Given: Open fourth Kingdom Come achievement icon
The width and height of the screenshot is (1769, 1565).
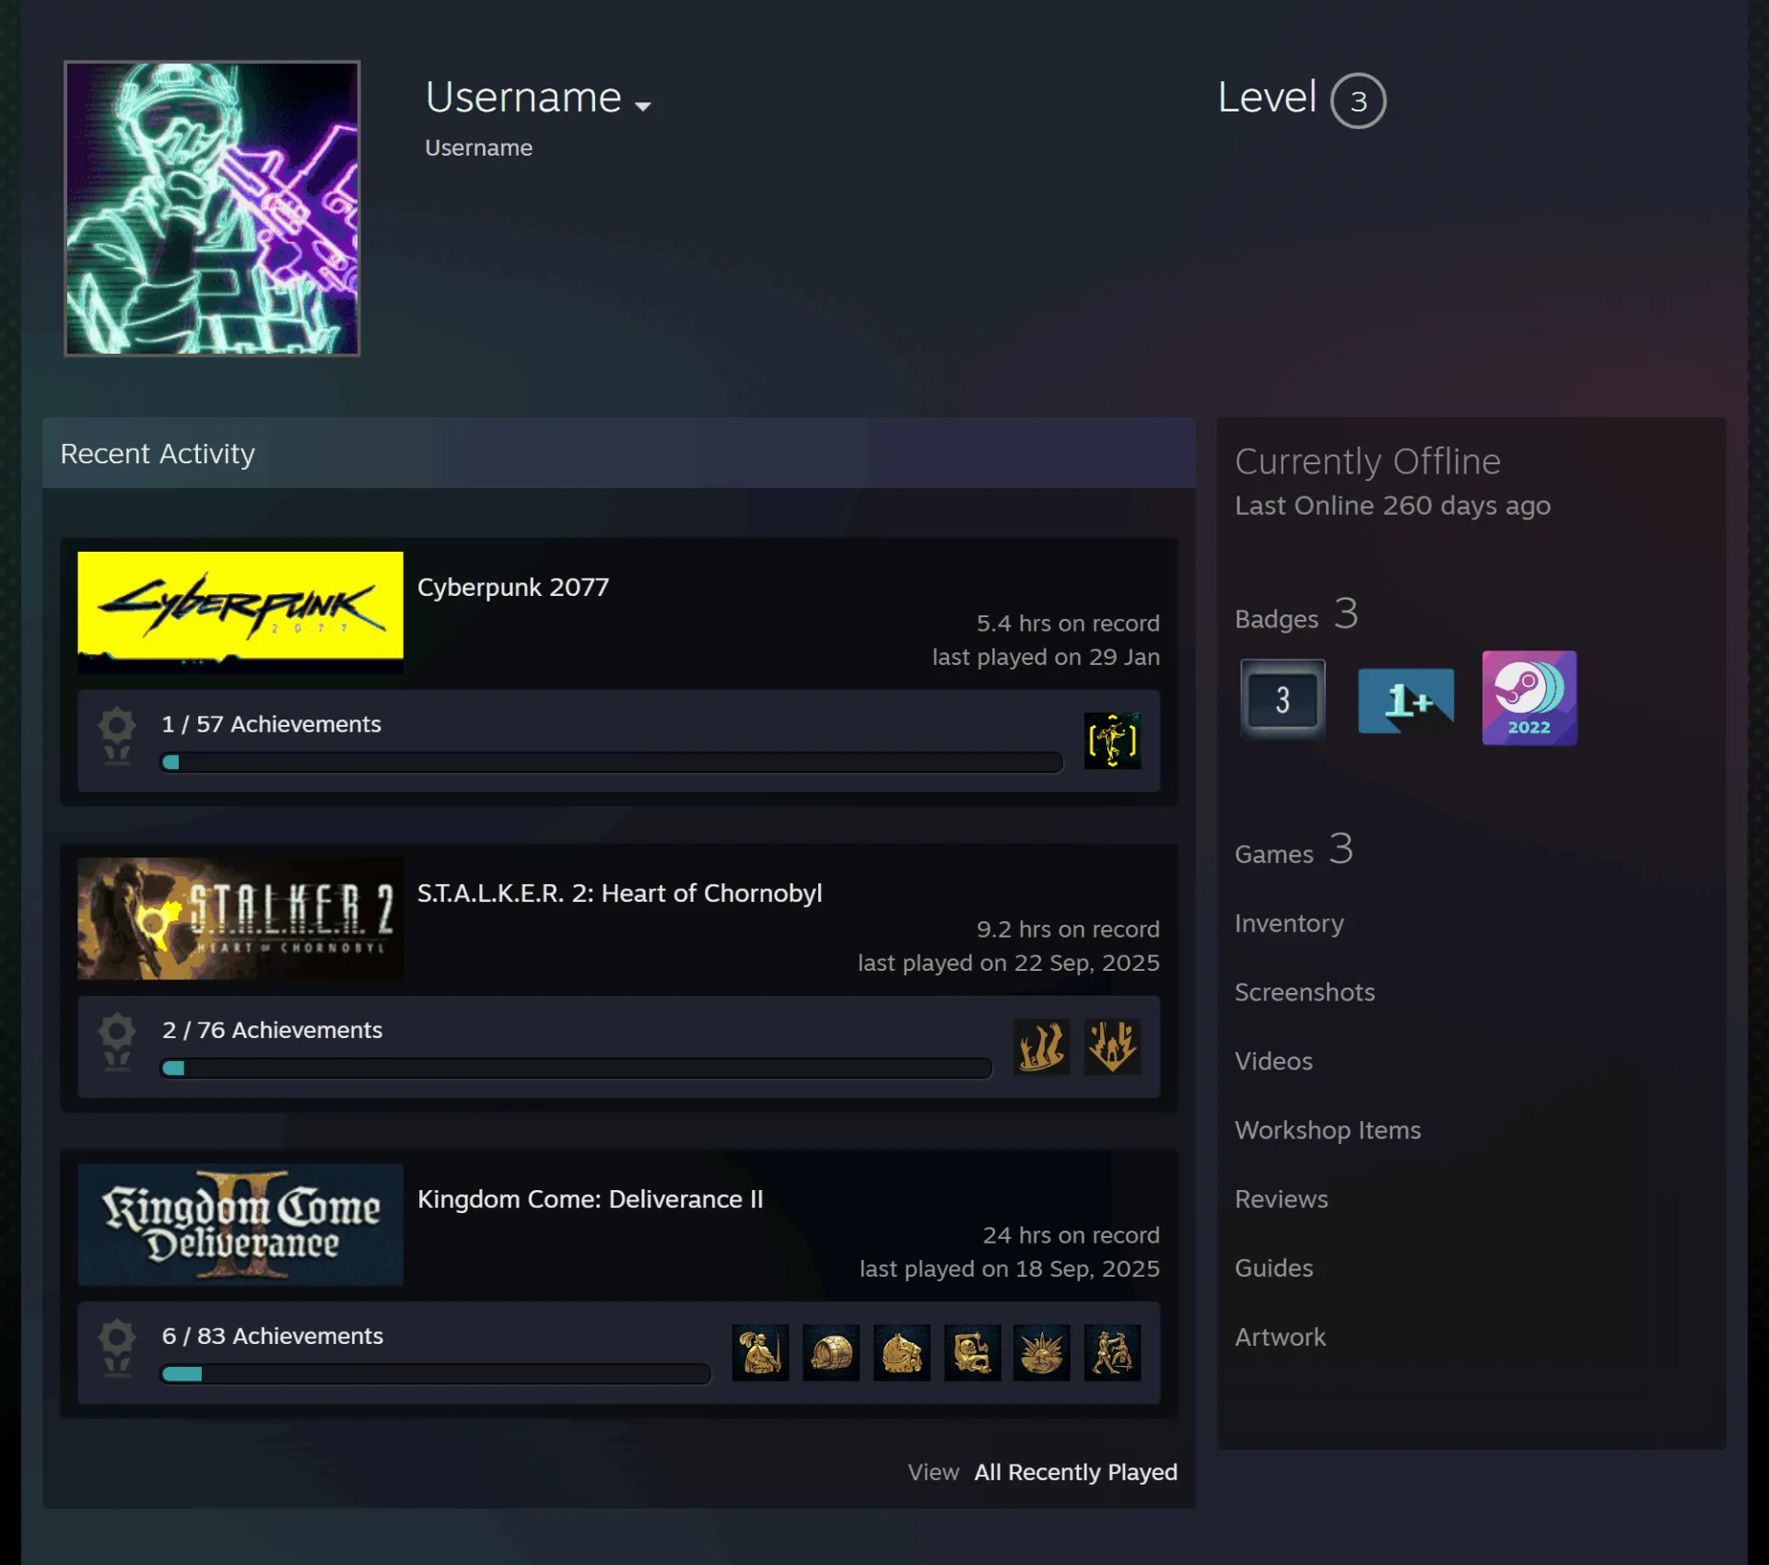Looking at the screenshot, I should click(972, 1352).
